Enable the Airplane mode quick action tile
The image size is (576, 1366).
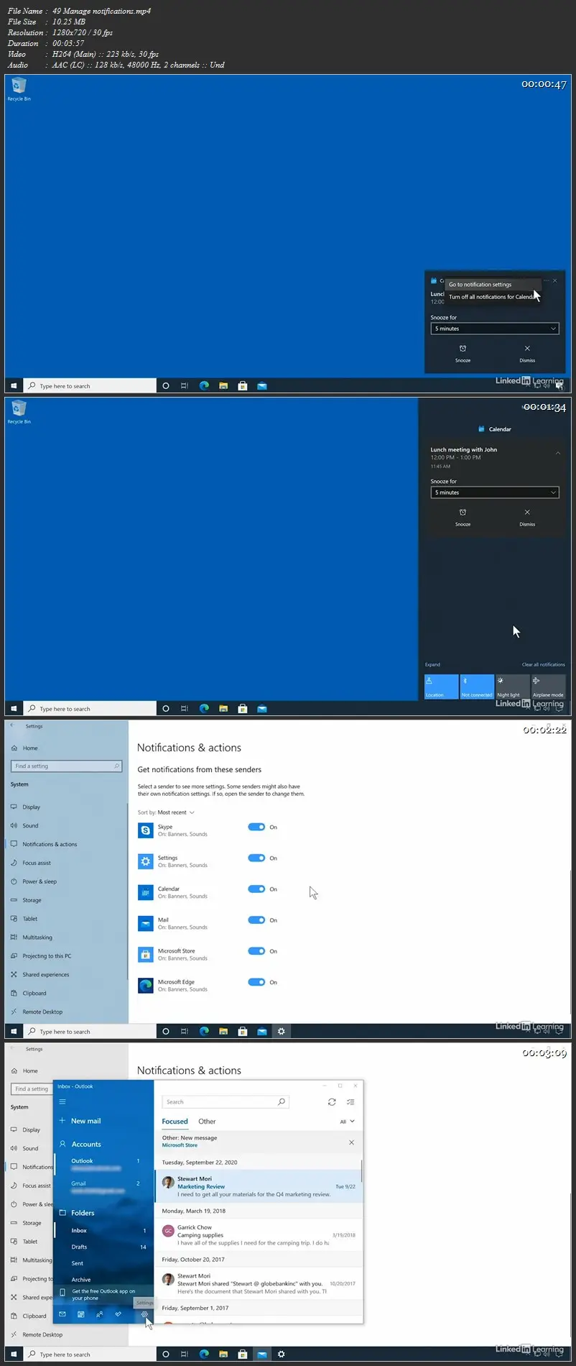(x=548, y=687)
